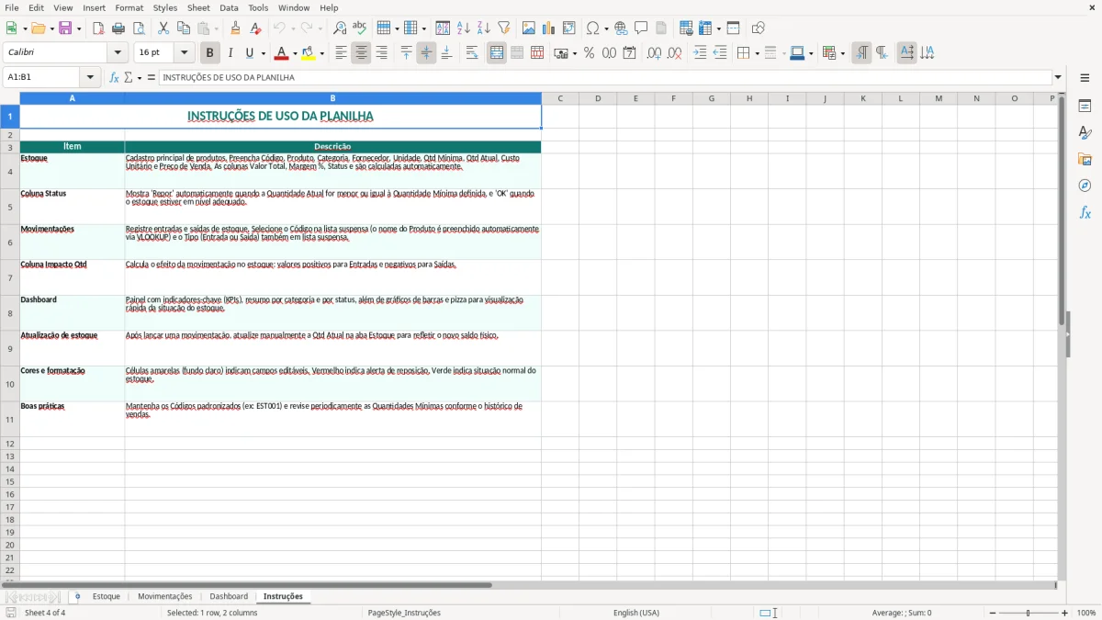
Task: Open sidebar Properties panel
Action: click(x=1085, y=107)
